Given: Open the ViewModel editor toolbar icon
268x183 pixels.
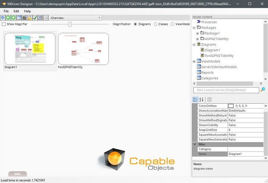Looking at the screenshot, I should [x=19, y=18].
